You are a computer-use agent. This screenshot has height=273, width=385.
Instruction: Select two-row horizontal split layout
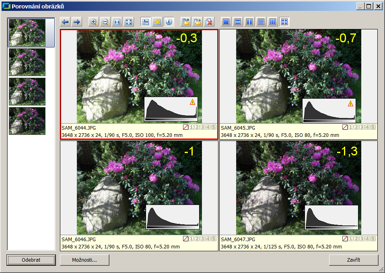(238, 22)
